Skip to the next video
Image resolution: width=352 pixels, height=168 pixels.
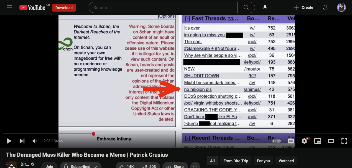22,141
